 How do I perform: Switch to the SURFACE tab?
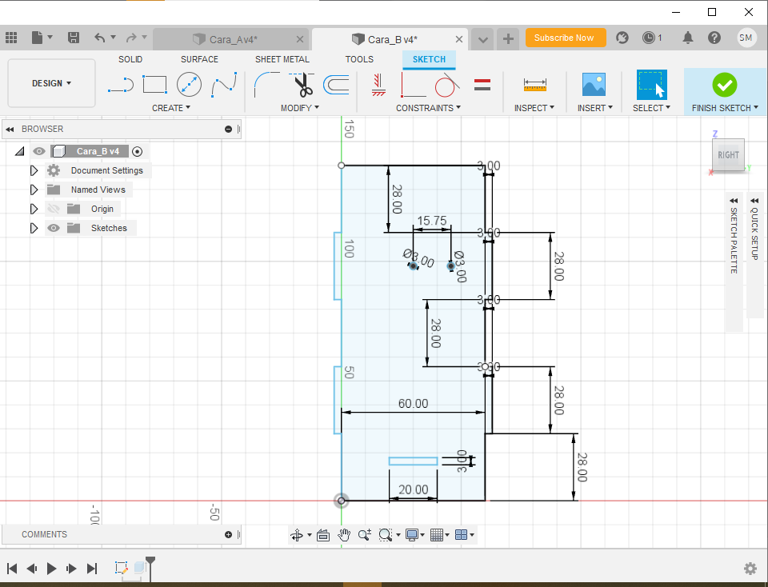[x=199, y=59]
